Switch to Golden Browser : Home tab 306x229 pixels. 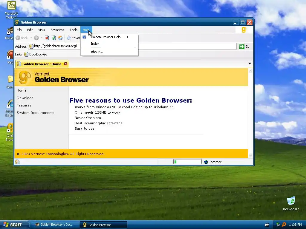[42, 64]
